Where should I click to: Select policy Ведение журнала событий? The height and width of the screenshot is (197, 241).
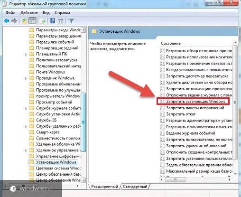coord(188,133)
